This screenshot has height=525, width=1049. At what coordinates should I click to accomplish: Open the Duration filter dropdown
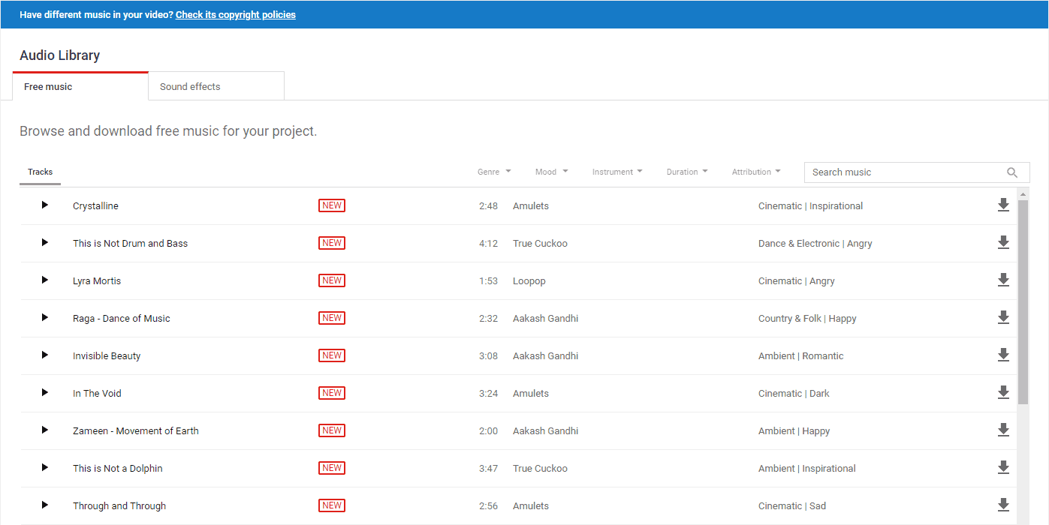pyautogui.click(x=687, y=172)
